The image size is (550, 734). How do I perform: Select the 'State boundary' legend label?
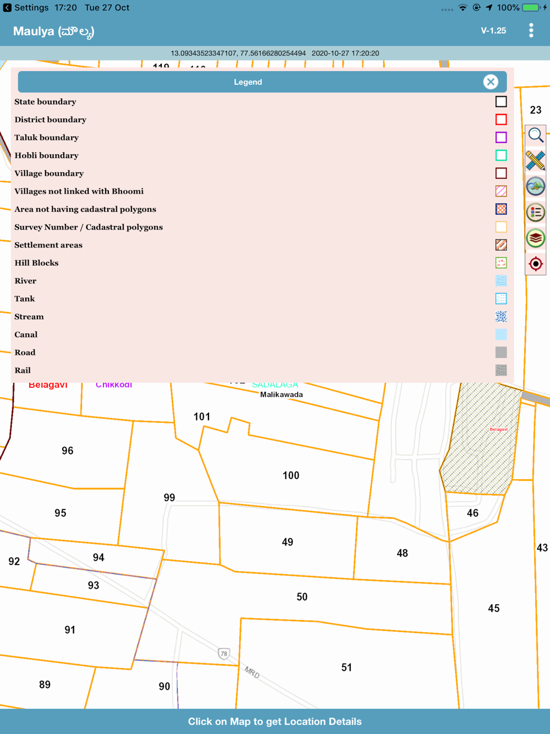pos(45,102)
